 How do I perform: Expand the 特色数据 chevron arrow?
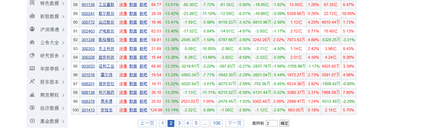click(63, 3)
